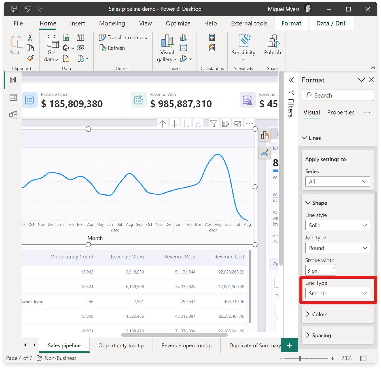381x369 pixels.
Task: Click the next page tabs arrow
Action: tap(34, 345)
